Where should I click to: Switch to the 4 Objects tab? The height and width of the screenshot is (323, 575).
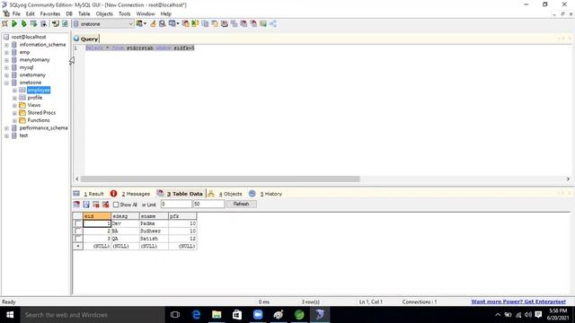230,194
